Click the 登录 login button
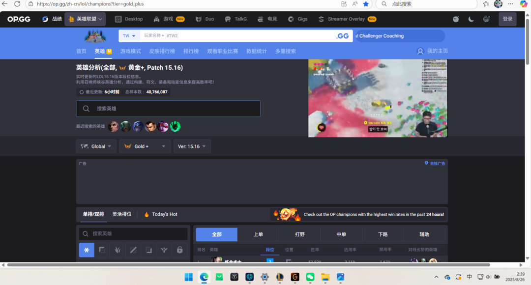531x285 pixels. (507, 19)
